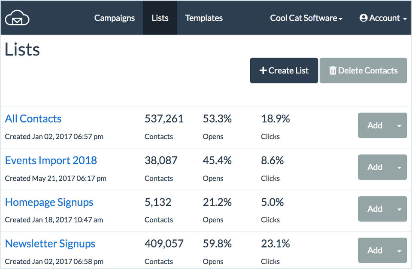Select the Lists navigation tab

pyautogui.click(x=160, y=18)
